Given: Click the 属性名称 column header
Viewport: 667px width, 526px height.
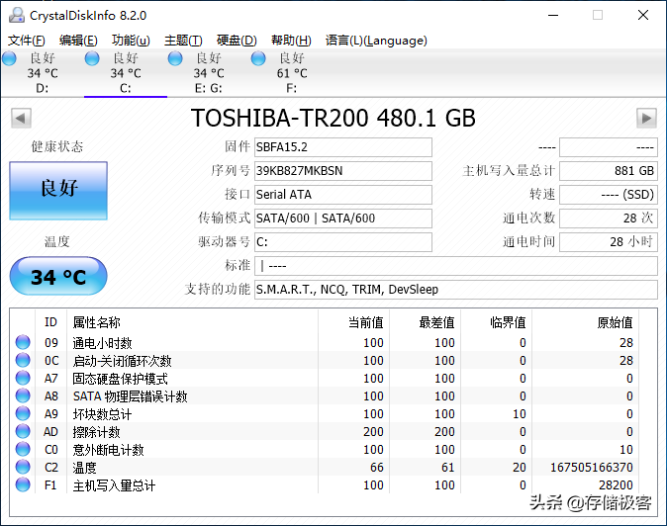Looking at the screenshot, I should point(97,322).
